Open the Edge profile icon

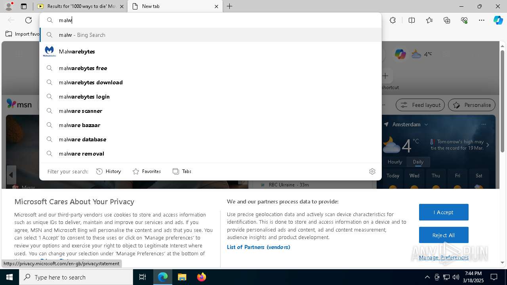[9, 6]
